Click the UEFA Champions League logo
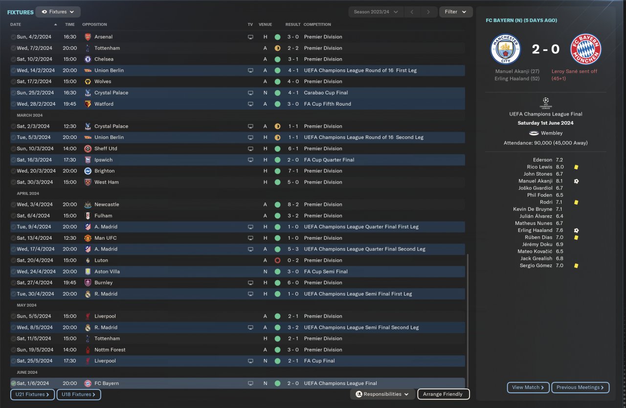 coord(546,103)
